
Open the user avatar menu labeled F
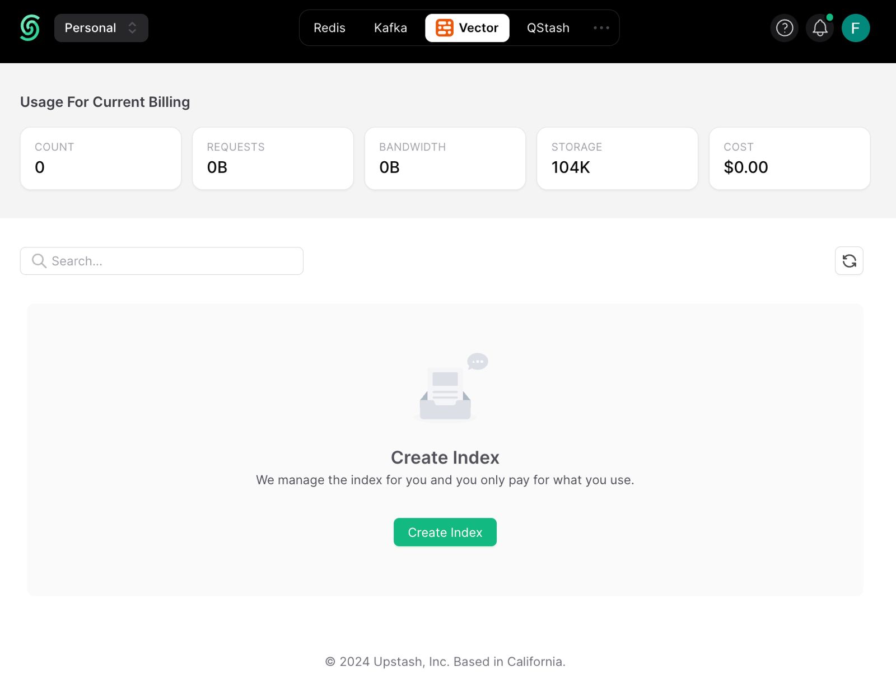[855, 28]
